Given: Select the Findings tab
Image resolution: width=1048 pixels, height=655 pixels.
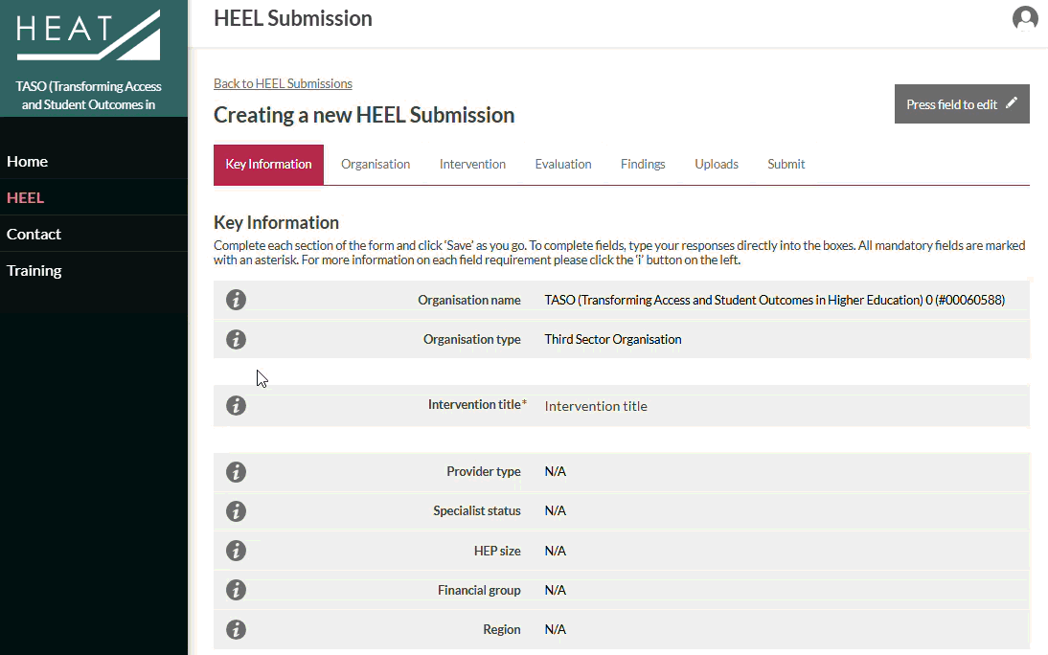Looking at the screenshot, I should [643, 165].
